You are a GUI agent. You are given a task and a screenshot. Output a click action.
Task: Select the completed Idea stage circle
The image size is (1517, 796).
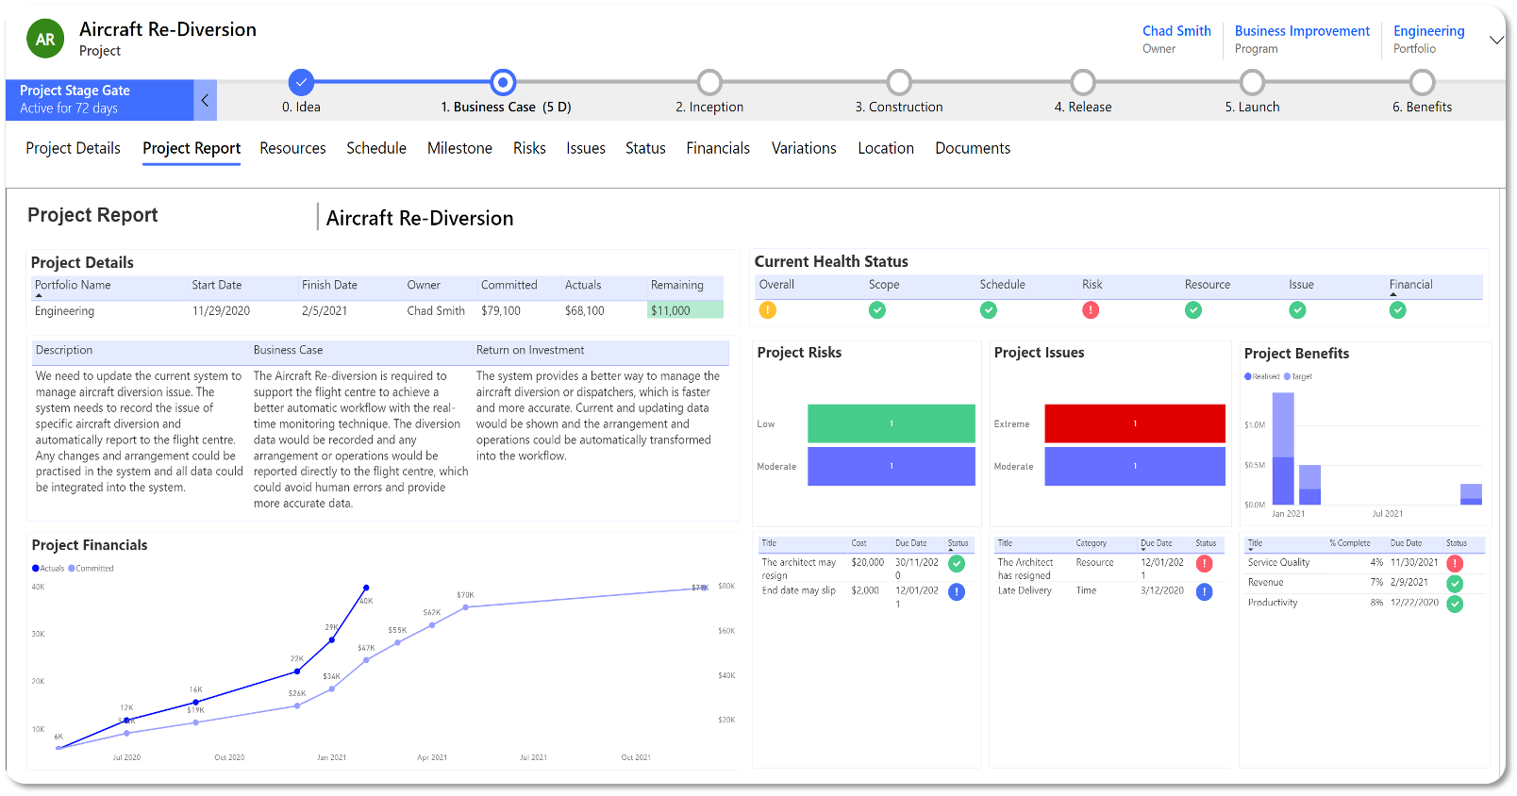[x=301, y=83]
